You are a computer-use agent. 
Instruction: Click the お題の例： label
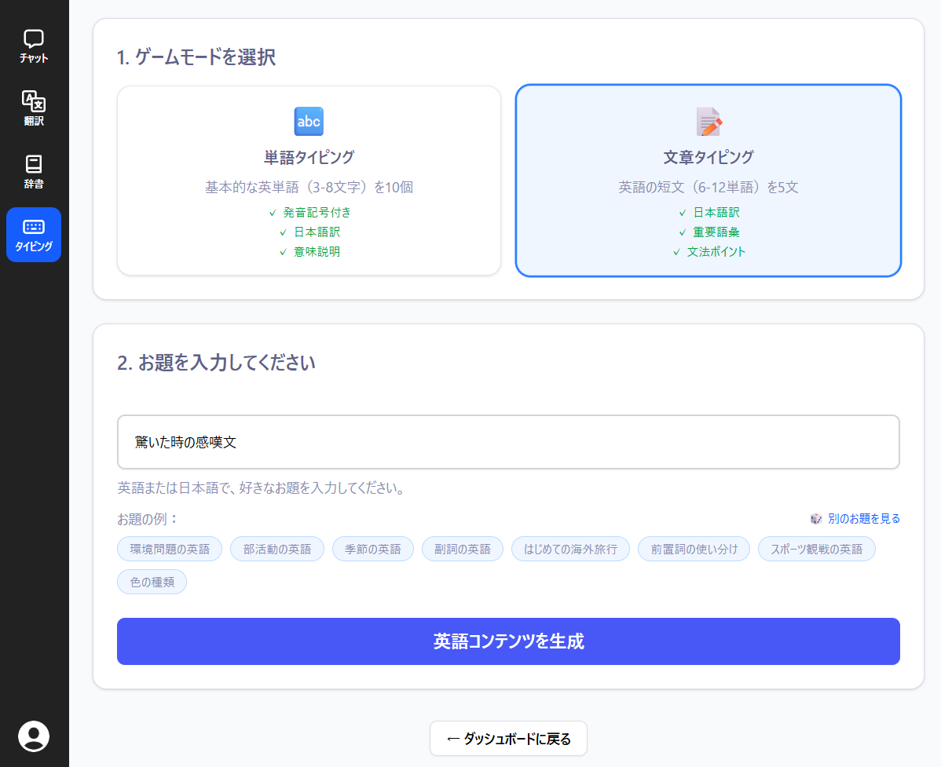coord(148,519)
